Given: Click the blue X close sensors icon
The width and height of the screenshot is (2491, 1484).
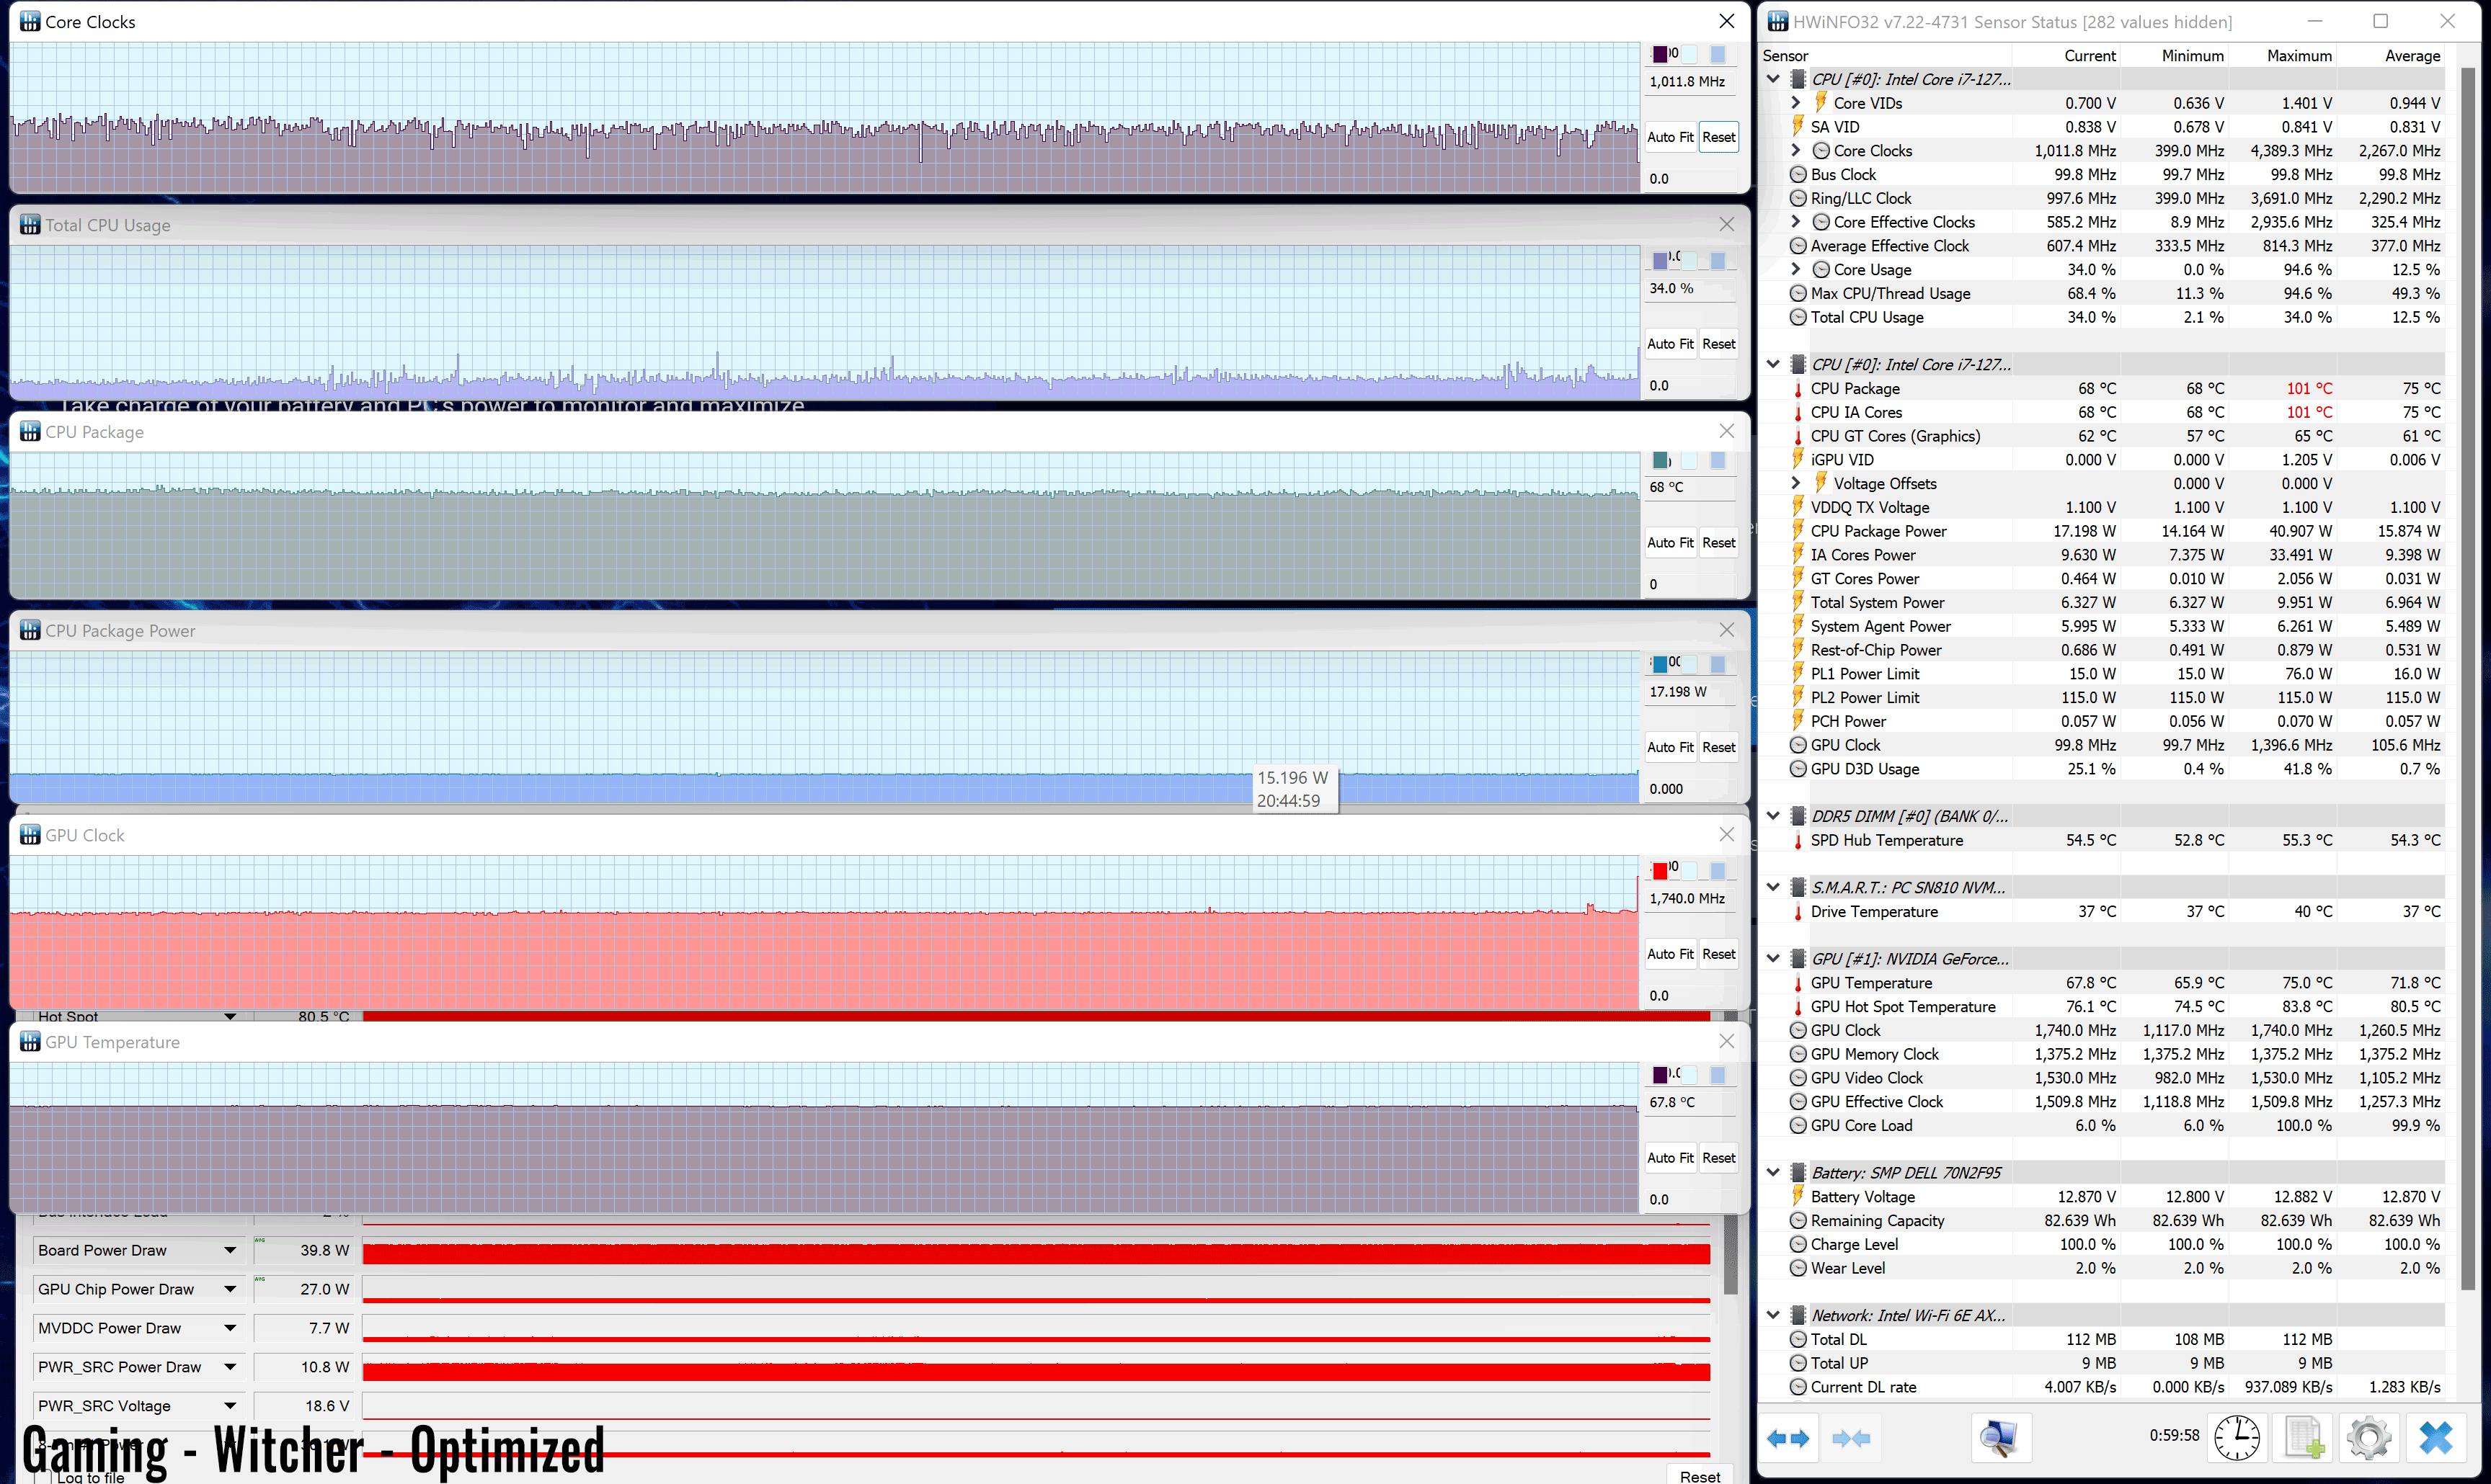Looking at the screenshot, I should click(x=2435, y=1438).
